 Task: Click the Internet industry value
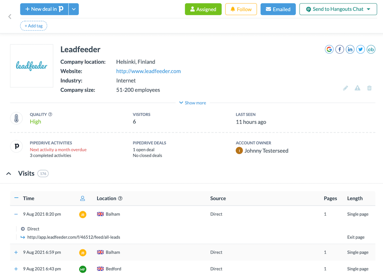[126, 81]
